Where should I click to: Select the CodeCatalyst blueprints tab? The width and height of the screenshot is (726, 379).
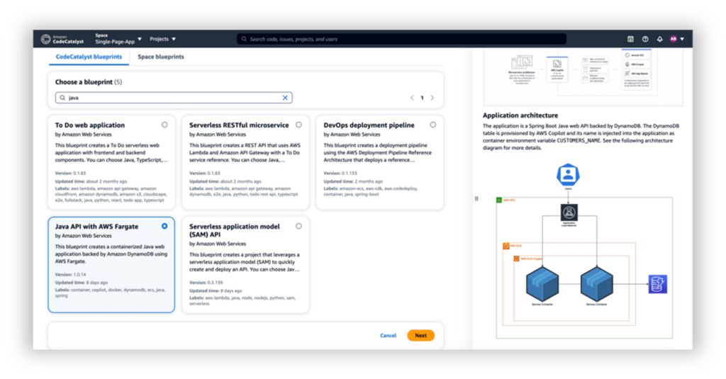(x=89, y=57)
